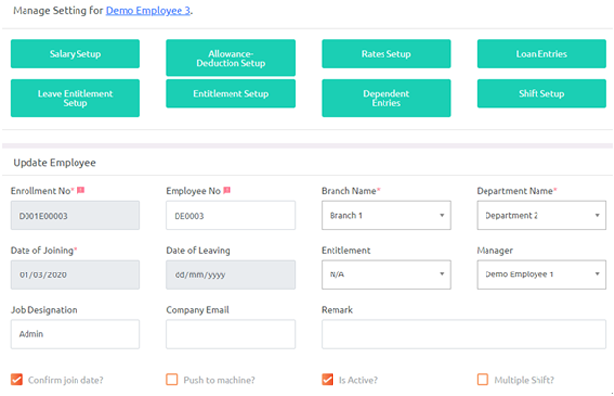Open the Entitlement dropdown
The image size is (614, 396).
coord(385,274)
